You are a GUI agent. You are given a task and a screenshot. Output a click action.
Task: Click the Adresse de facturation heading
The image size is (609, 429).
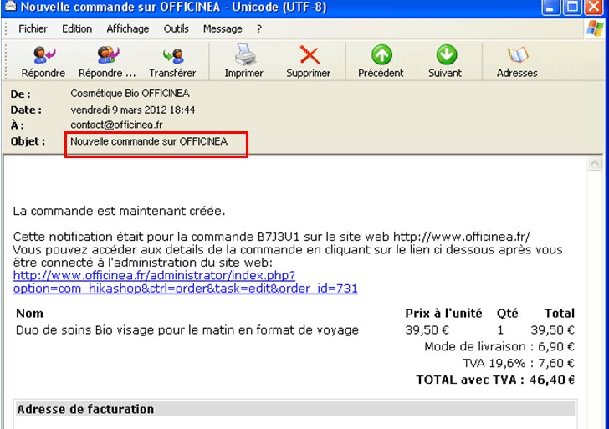(x=85, y=409)
